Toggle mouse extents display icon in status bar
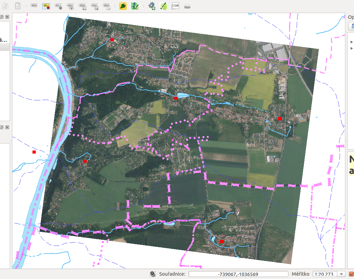The width and height of the screenshot is (354, 279). (x=153, y=274)
